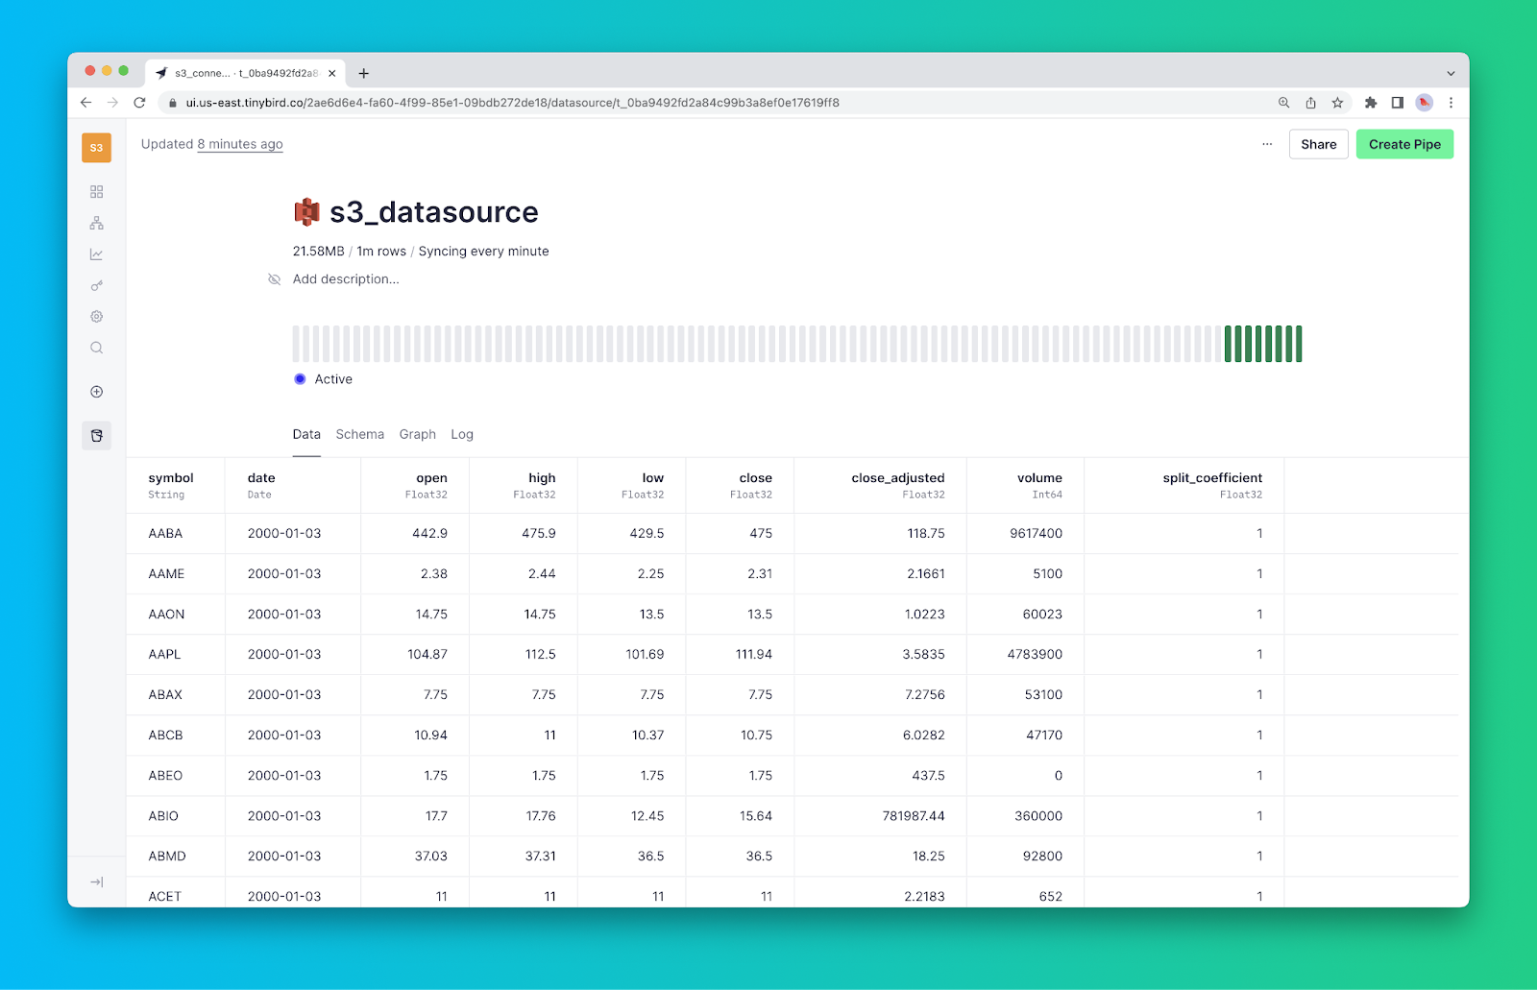Expand the collapsed sidebar arrow
Viewport: 1537px width, 990px height.
pos(96,882)
